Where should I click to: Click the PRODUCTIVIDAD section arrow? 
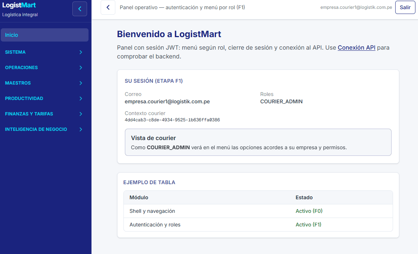pyautogui.click(x=80, y=99)
